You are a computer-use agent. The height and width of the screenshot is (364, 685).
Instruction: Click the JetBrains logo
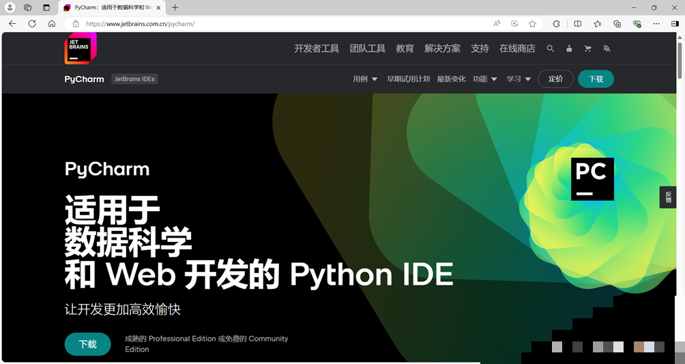coord(81,48)
